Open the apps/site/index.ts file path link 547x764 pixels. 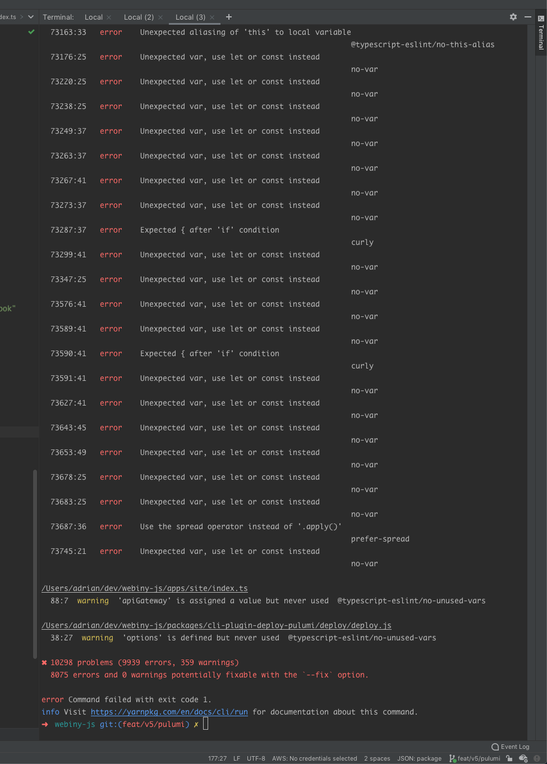pyautogui.click(x=145, y=588)
